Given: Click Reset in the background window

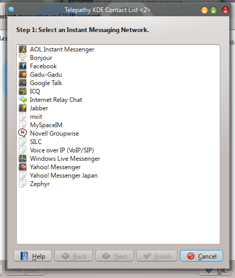Looking at the screenshot, I should 25,271.
